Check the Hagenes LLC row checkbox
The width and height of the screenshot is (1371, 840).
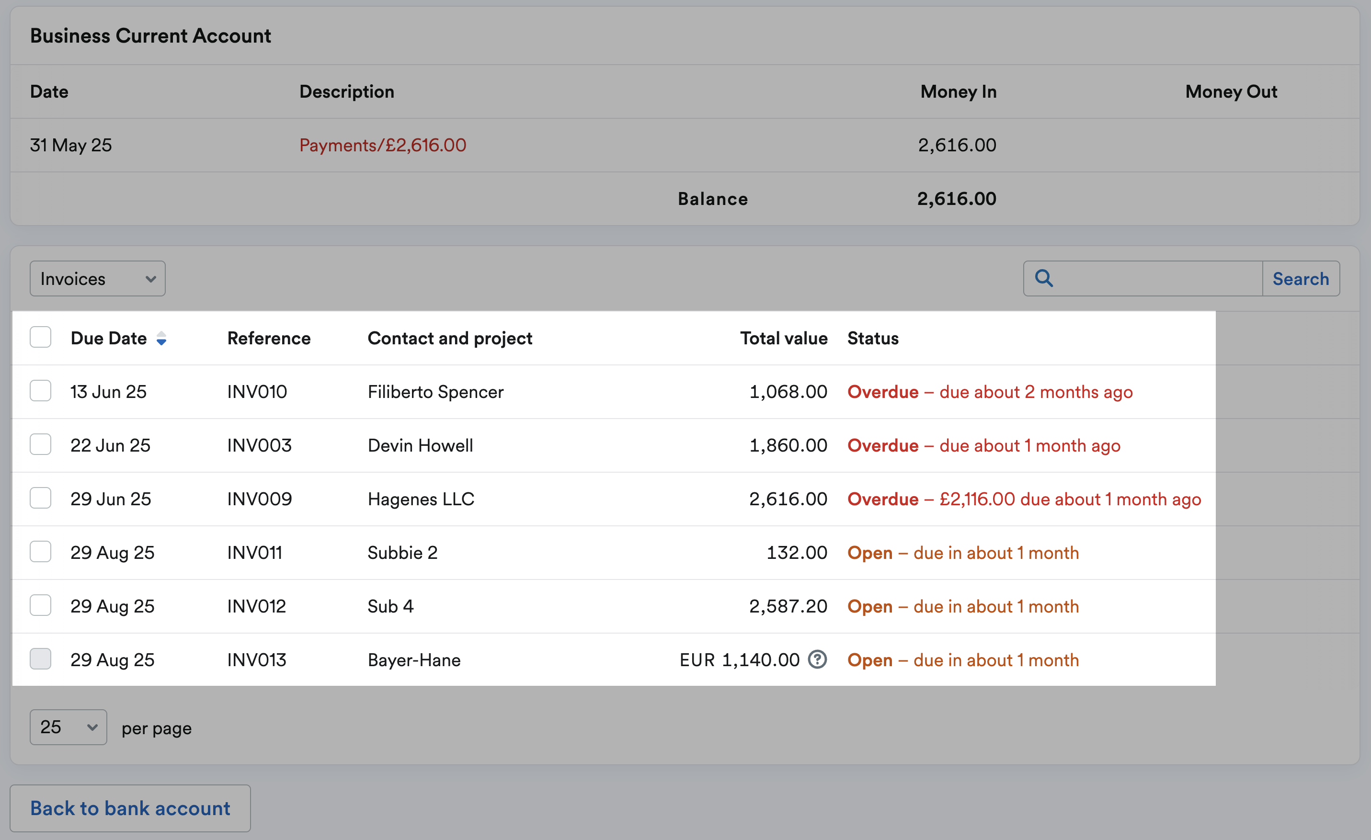point(40,498)
